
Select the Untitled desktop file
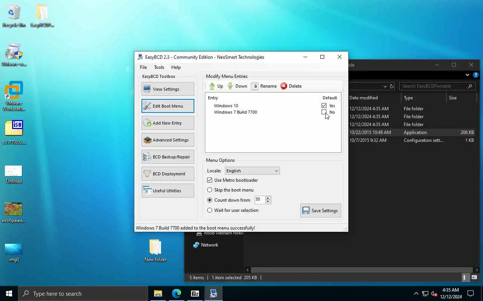click(14, 175)
